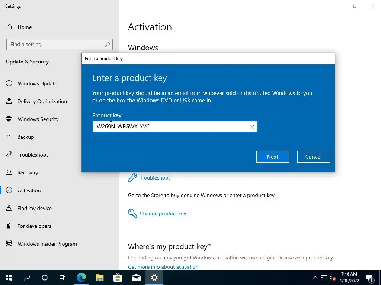The width and height of the screenshot is (381, 285).
Task: Open Mail app from taskbar
Action: coord(136,278)
